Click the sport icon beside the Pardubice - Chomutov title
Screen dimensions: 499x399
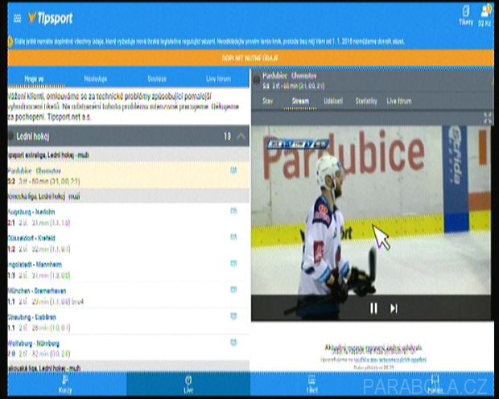click(257, 80)
